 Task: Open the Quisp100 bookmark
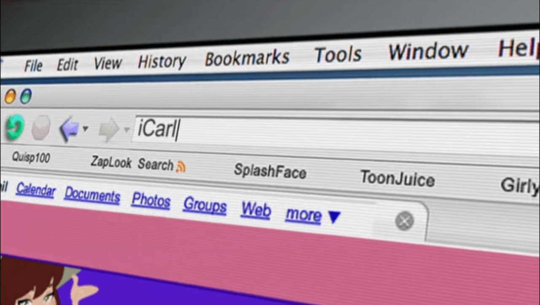[31, 158]
